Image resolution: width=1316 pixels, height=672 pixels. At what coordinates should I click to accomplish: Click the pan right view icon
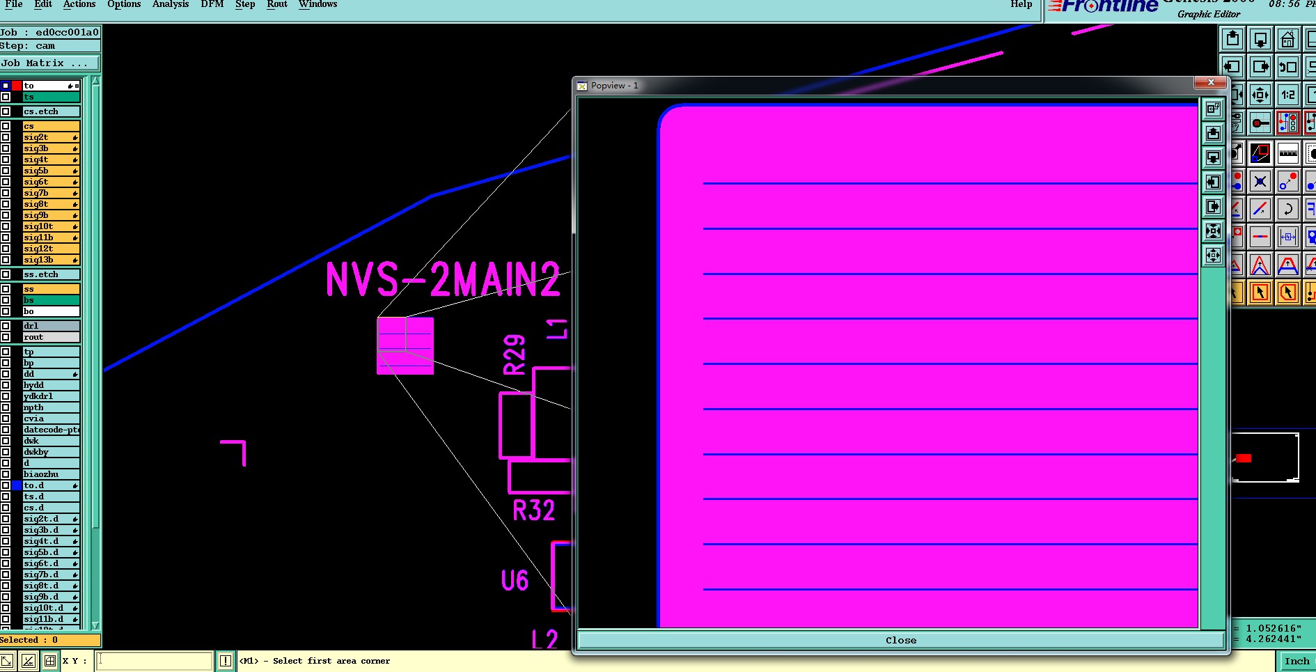1260,67
